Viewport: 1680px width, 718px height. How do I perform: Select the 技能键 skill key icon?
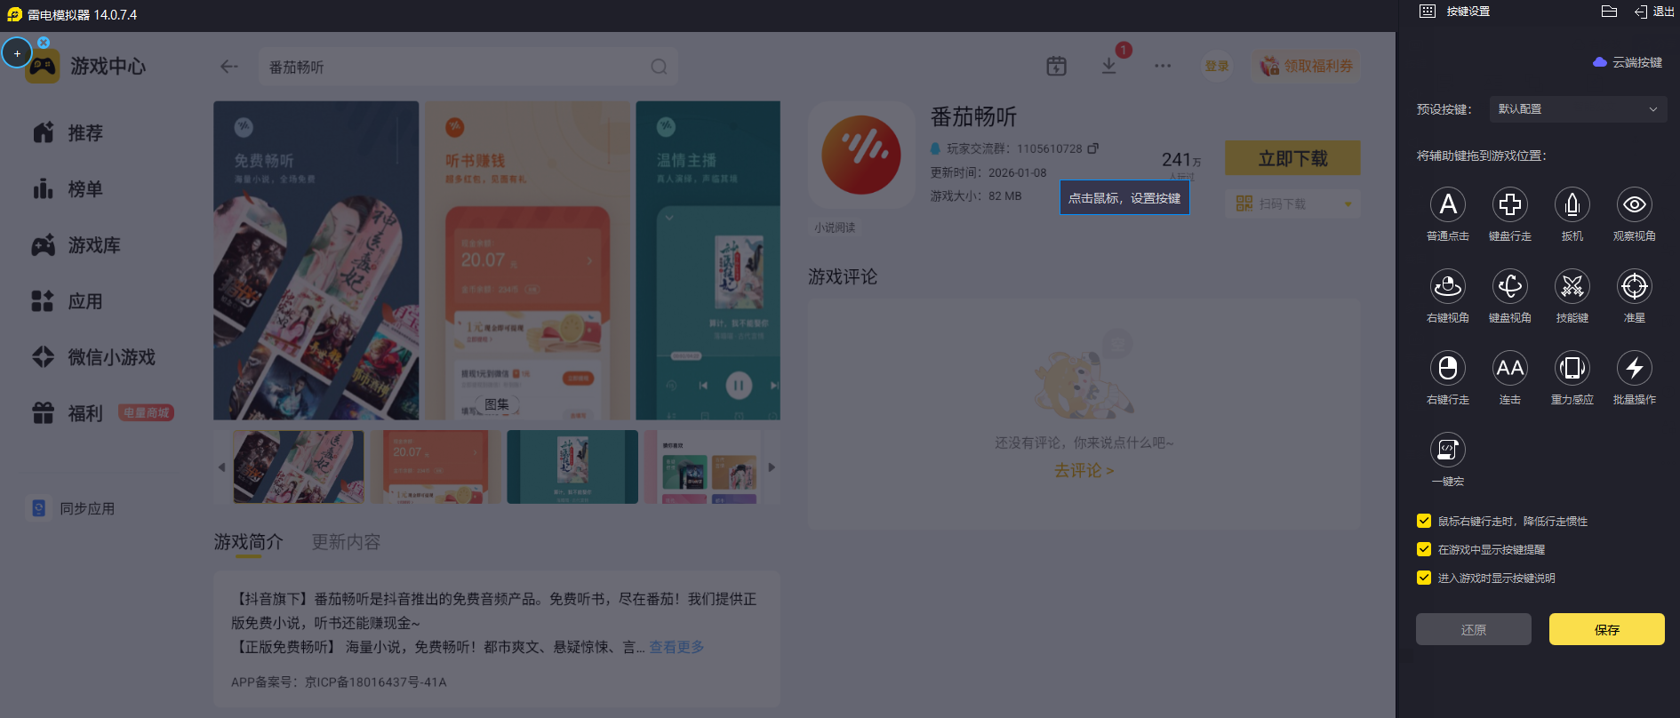point(1572,286)
